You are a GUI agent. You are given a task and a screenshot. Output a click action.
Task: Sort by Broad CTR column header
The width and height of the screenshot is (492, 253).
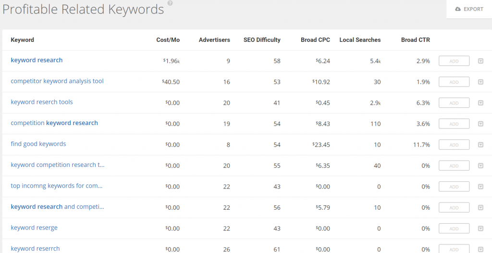[x=415, y=40]
